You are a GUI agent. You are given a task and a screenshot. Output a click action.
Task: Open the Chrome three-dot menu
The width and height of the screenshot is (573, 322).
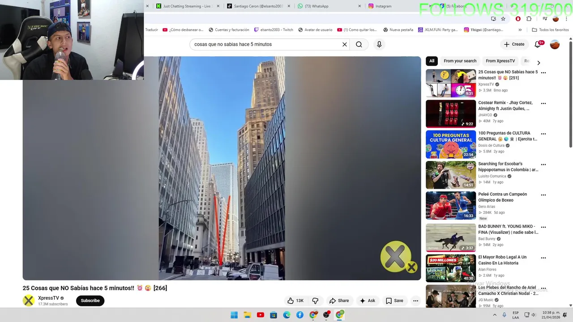566,19
